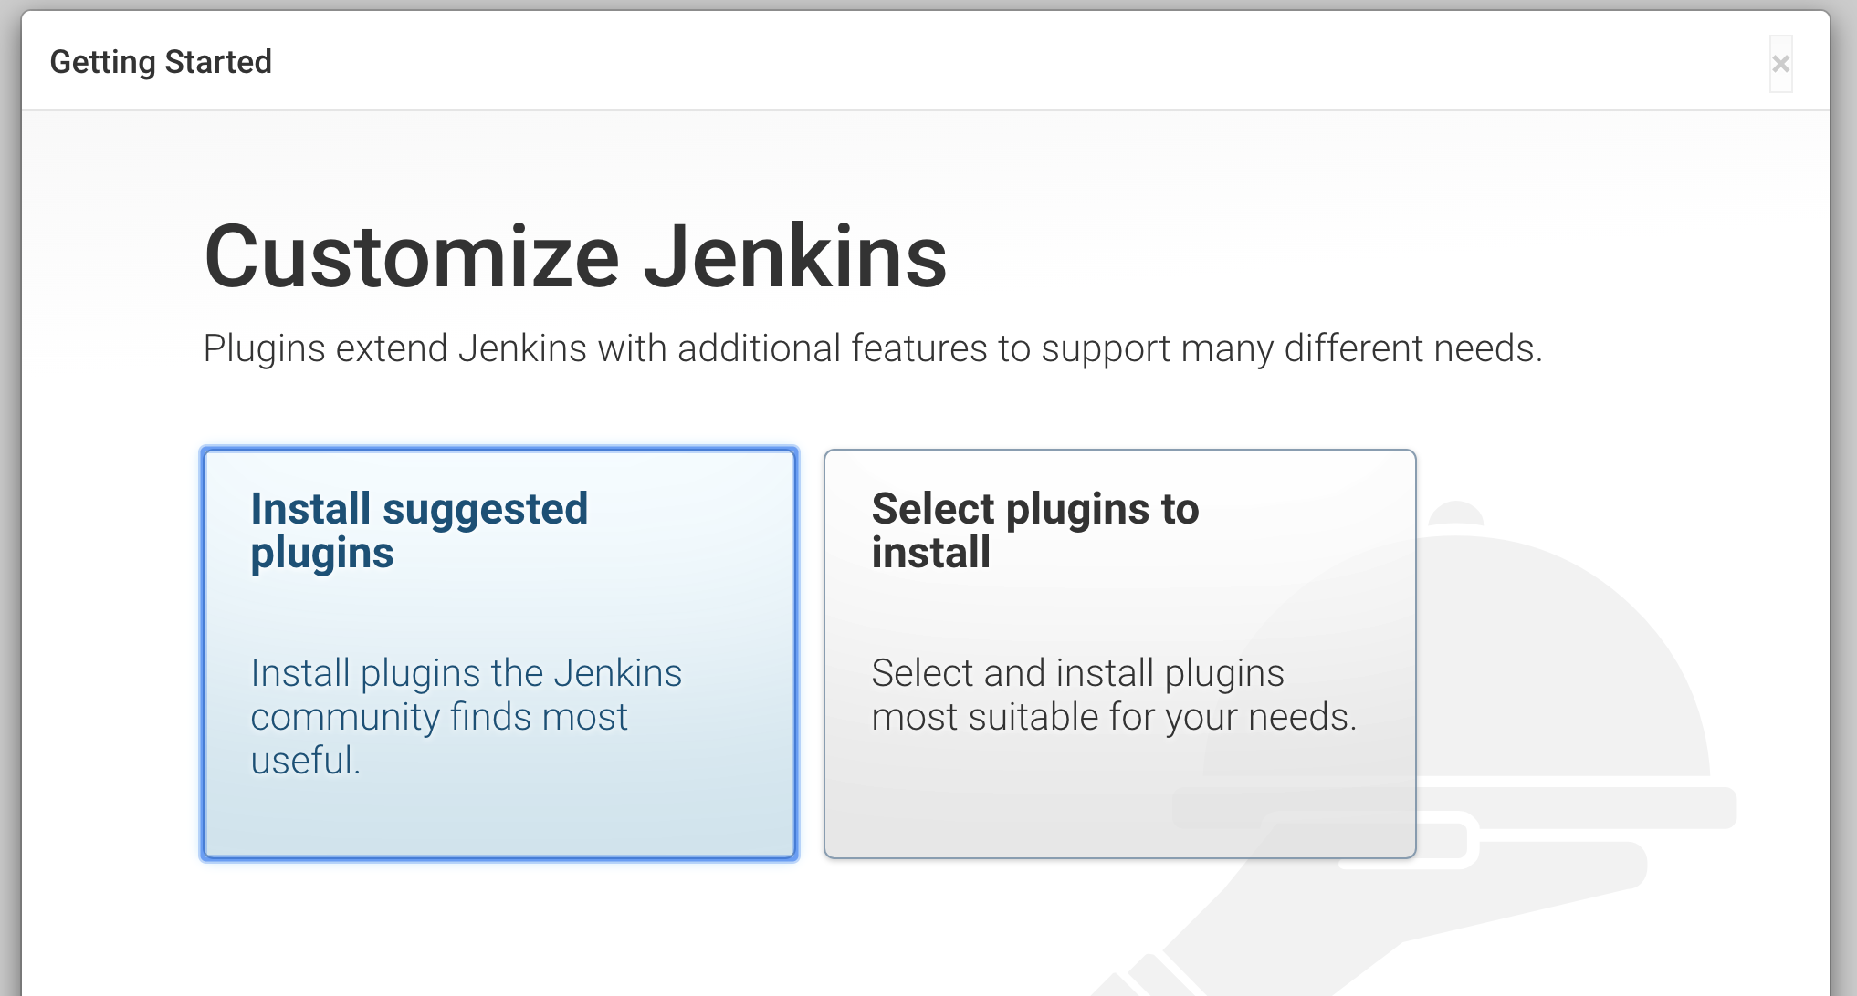
Task: Click the word 'useful.' in suggested card
Action: [x=306, y=761]
